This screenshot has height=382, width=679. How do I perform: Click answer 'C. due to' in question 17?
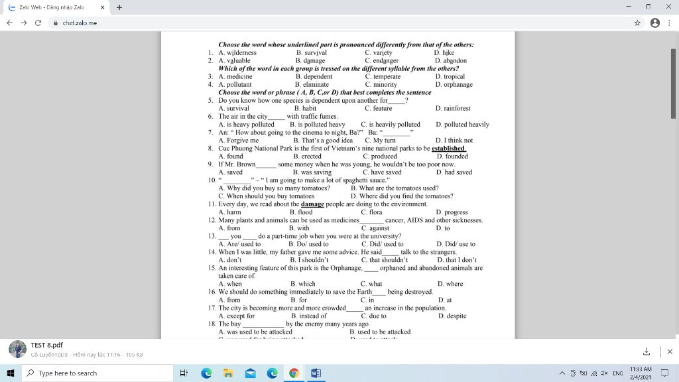click(374, 316)
